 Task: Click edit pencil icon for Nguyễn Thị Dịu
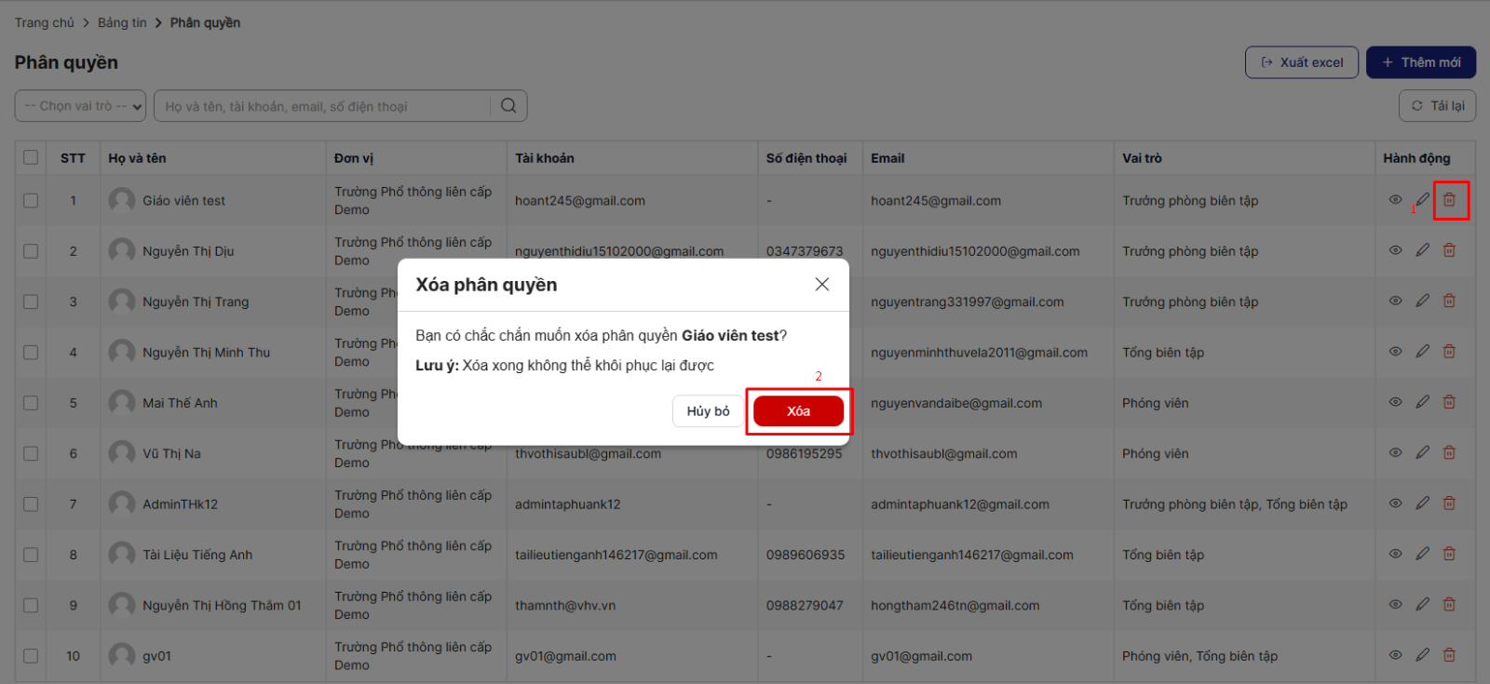[1422, 250]
